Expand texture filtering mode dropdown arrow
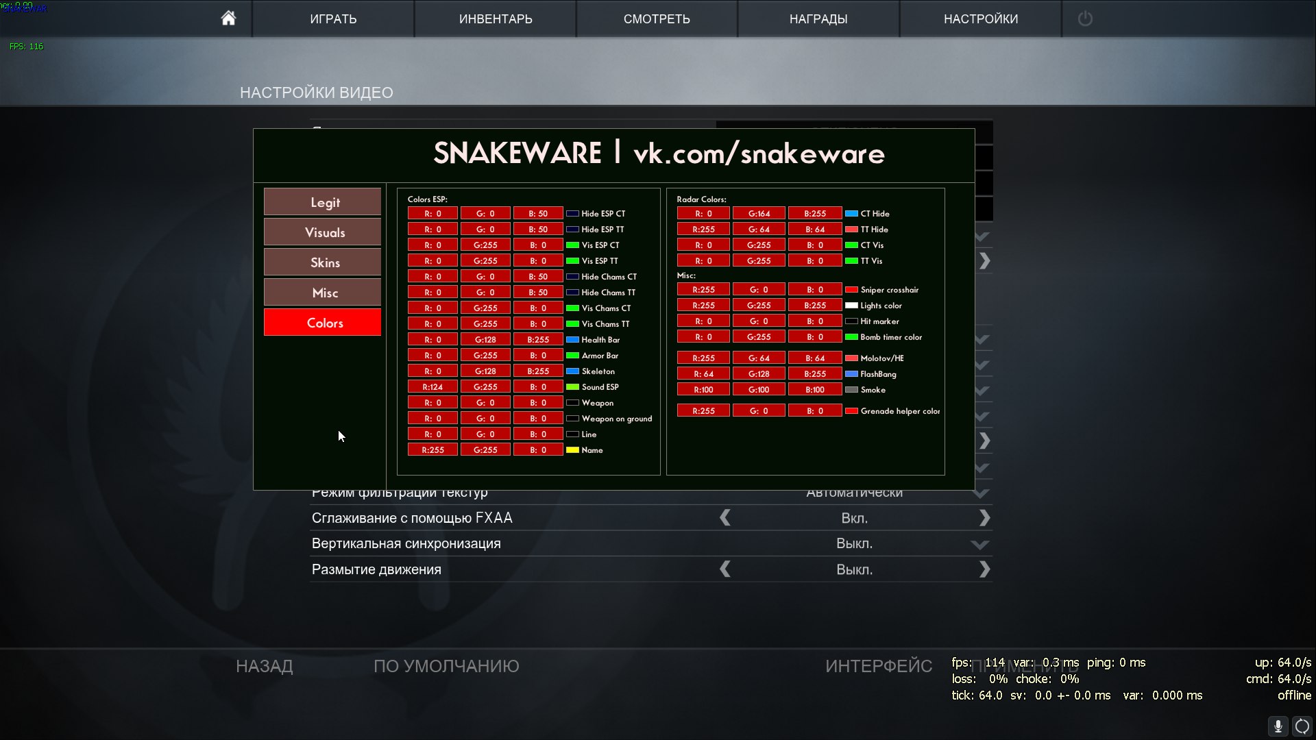The image size is (1316, 740). (980, 493)
